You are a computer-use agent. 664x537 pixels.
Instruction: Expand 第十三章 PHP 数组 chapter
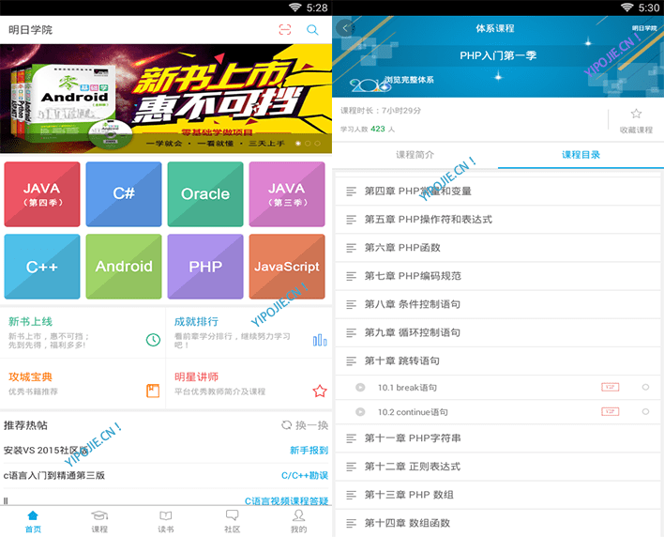498,495
